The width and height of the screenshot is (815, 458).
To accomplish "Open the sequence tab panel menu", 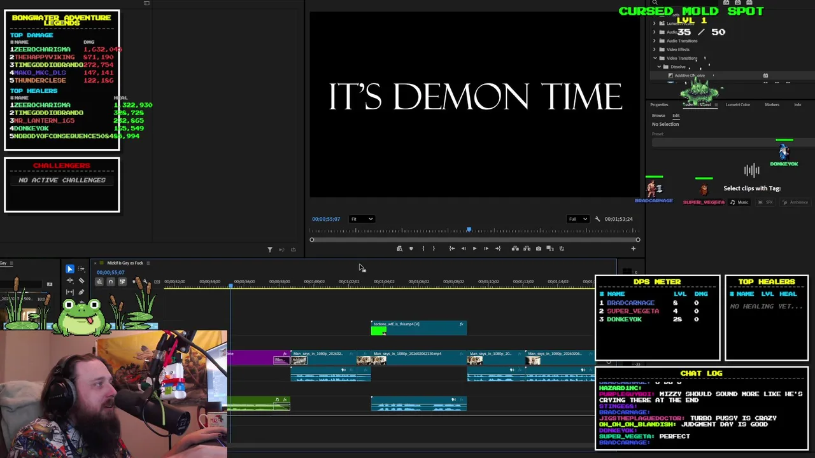I will click(148, 263).
